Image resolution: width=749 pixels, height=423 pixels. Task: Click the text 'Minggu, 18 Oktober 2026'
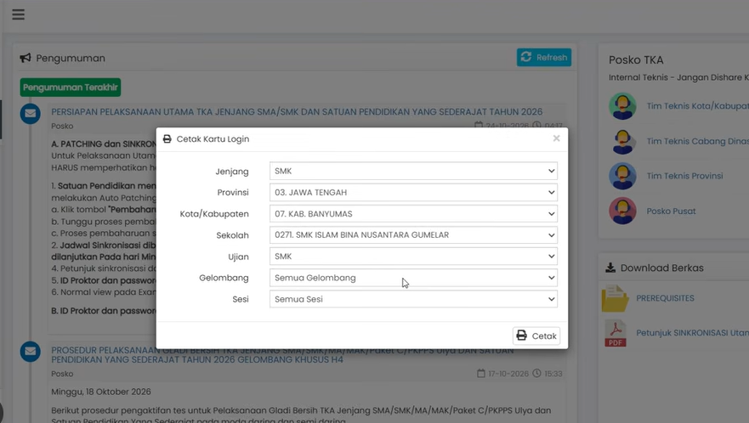(x=101, y=392)
